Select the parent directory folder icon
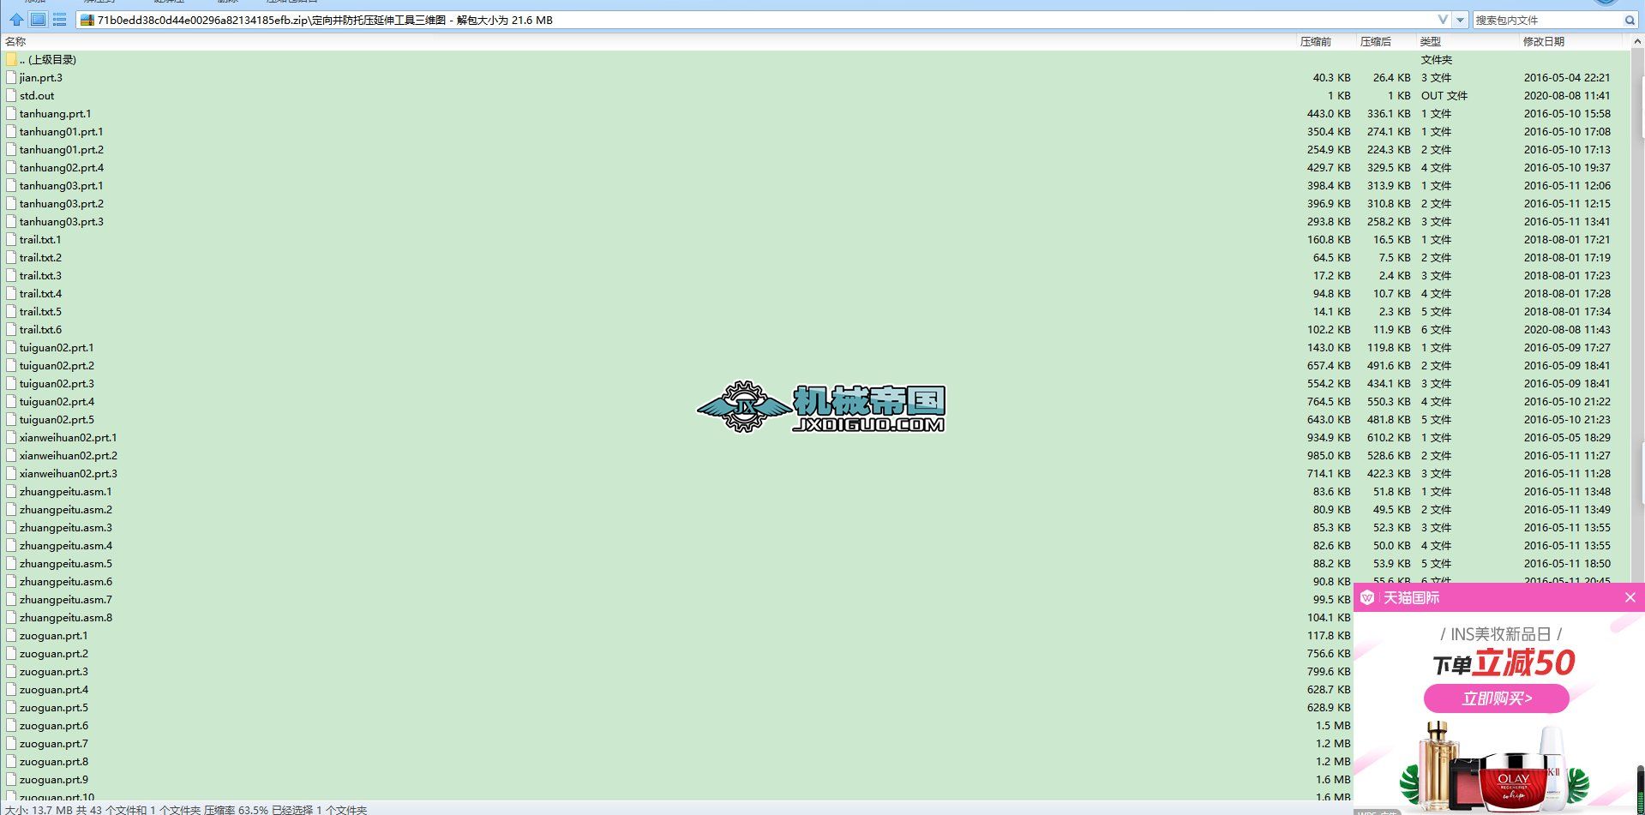This screenshot has width=1645, height=815. [x=11, y=59]
